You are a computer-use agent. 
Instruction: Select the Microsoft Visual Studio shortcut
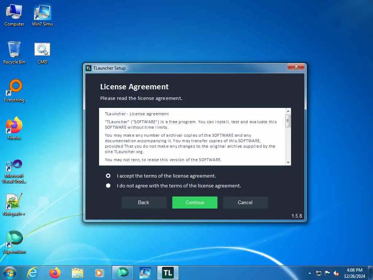tap(14, 171)
